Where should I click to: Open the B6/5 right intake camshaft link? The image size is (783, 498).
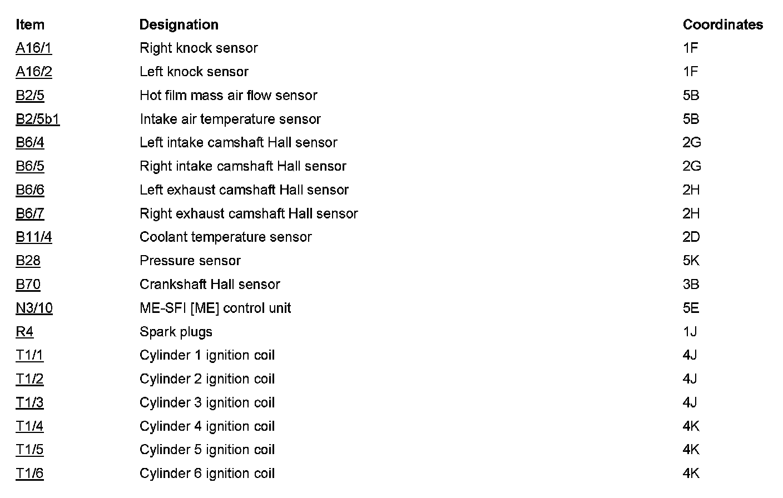pyautogui.click(x=29, y=166)
